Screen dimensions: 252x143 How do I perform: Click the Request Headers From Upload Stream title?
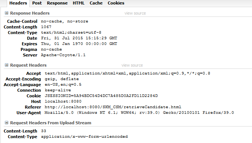pos(51,123)
